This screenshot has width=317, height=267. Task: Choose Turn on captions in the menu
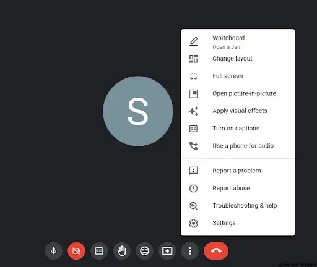coord(238,129)
